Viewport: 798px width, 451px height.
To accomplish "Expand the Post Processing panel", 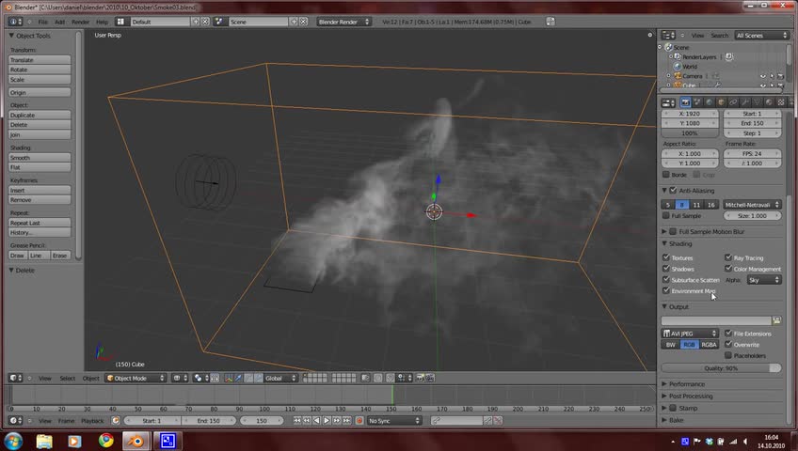I will (x=691, y=397).
